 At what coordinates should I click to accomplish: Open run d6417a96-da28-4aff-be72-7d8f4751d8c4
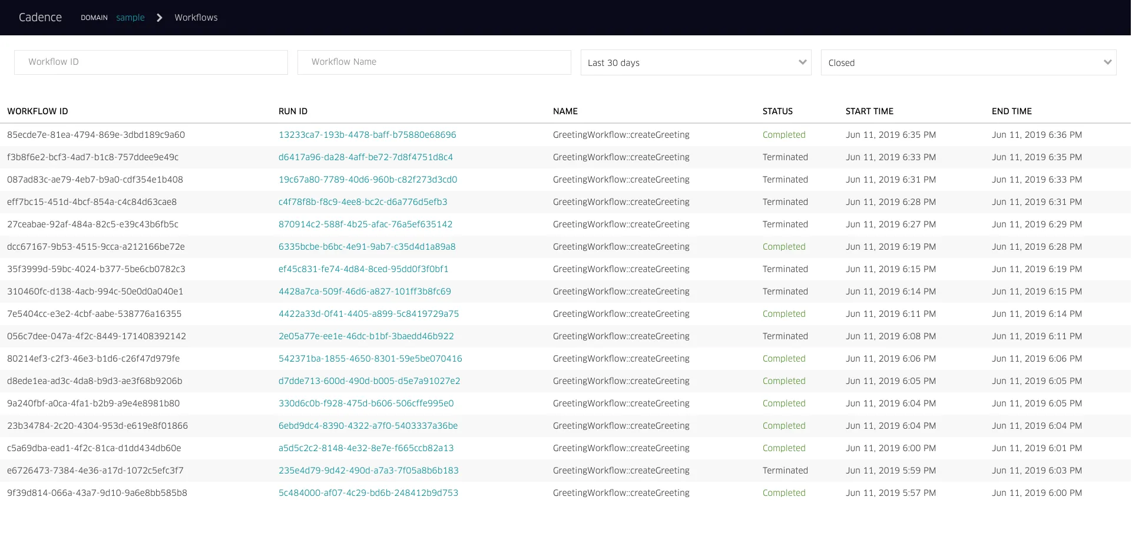point(366,157)
